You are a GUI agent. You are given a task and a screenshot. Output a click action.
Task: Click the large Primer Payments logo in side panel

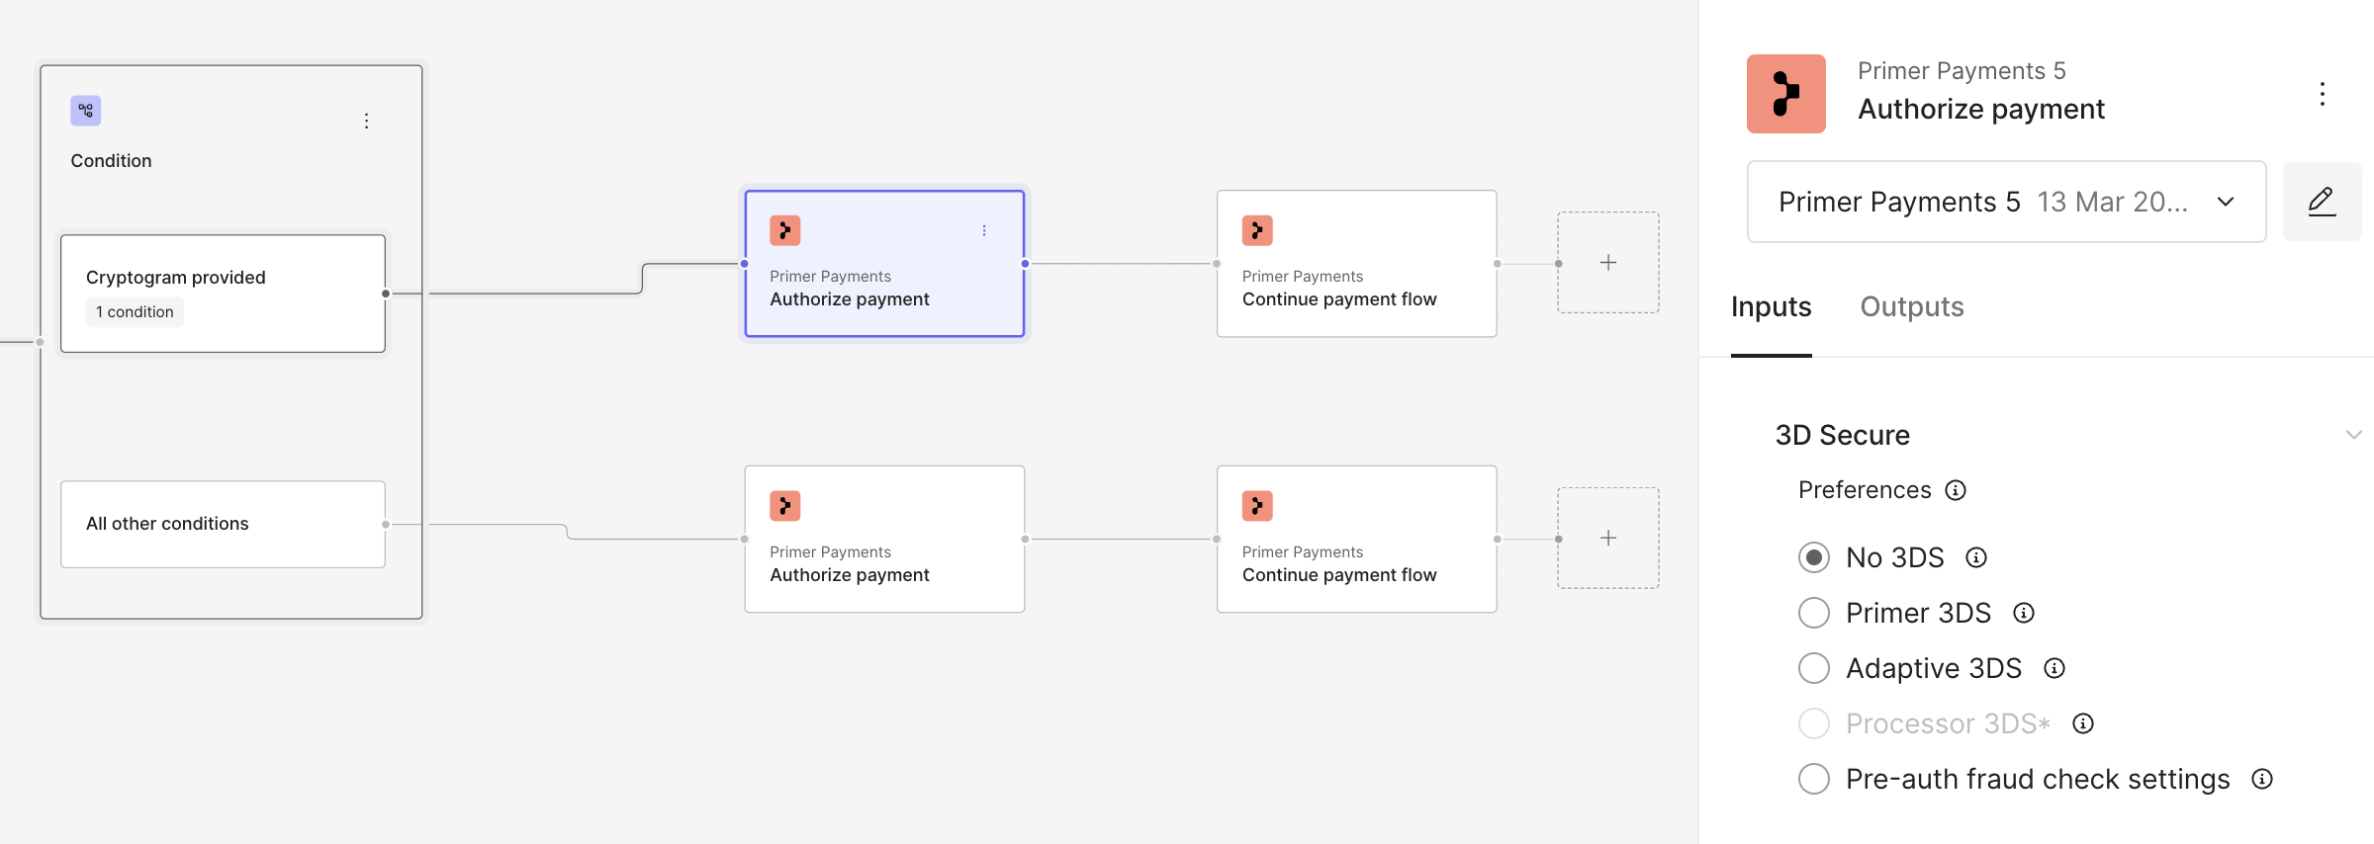pos(1786,94)
